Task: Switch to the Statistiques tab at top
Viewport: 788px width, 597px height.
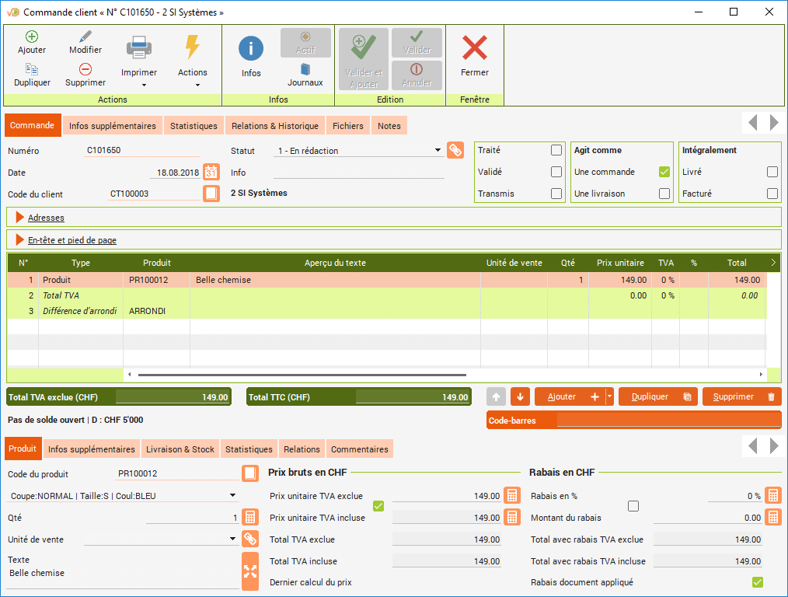Action: point(194,126)
